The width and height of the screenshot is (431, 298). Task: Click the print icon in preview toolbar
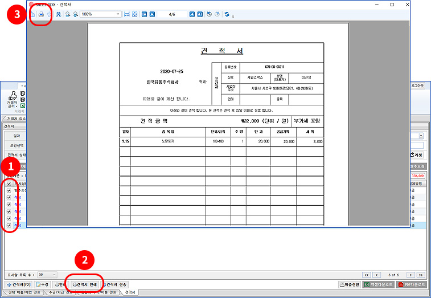point(42,14)
